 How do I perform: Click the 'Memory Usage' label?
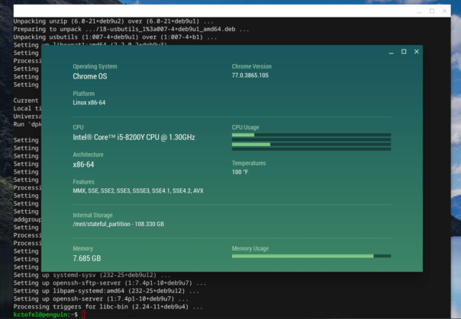(x=250, y=248)
